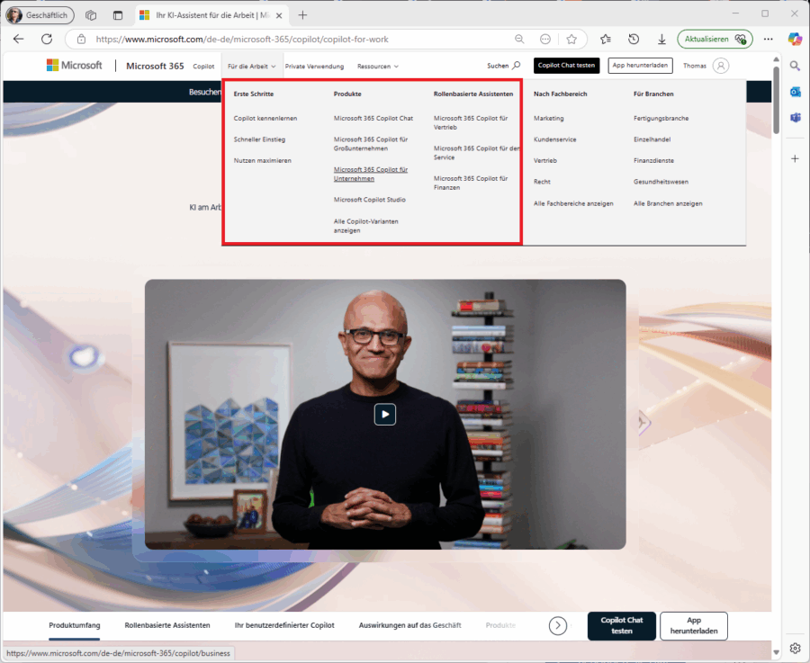
Task: Click Alle Copilot-Varianten anzeigen
Action: pyautogui.click(x=365, y=226)
